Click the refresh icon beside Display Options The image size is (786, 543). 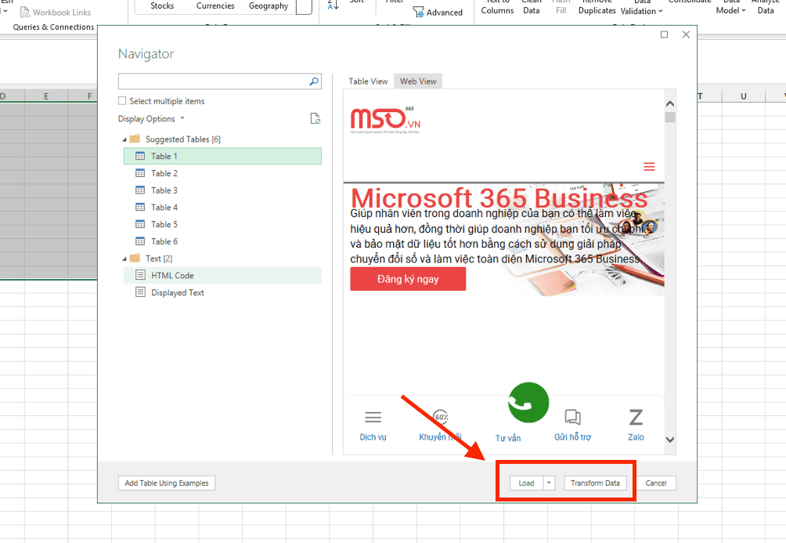(x=315, y=118)
